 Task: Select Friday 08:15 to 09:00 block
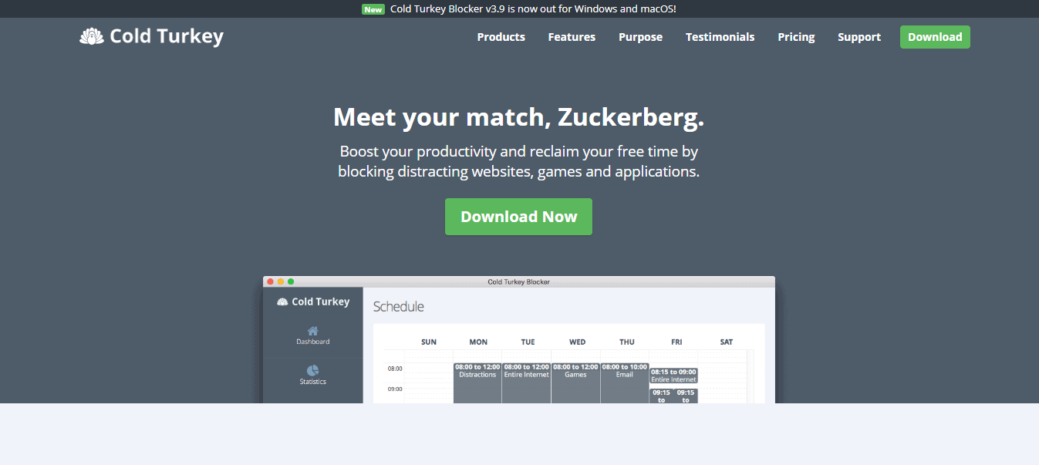pyautogui.click(x=673, y=376)
